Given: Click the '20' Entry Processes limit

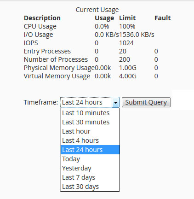Looking at the screenshot, I should pyautogui.click(x=123, y=51).
